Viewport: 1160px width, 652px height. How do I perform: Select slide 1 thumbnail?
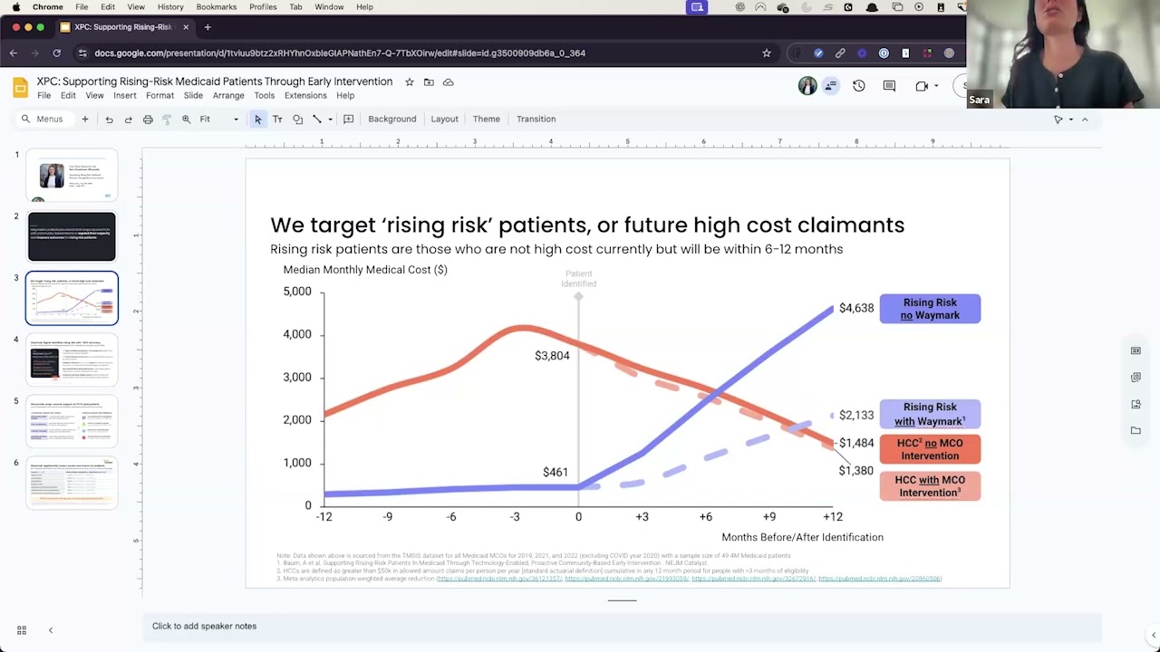point(72,175)
